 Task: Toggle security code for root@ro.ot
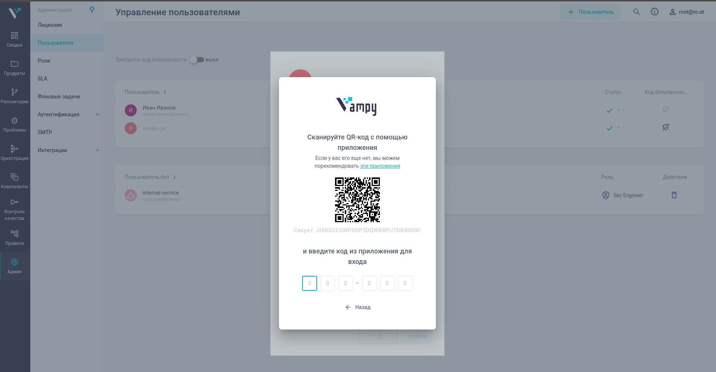[x=666, y=127]
